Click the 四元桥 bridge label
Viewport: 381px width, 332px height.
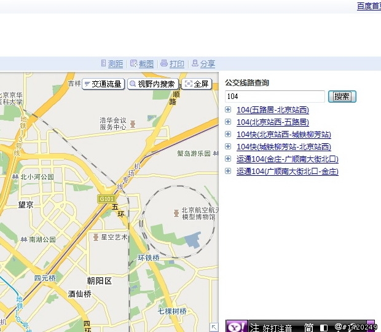tap(45, 278)
